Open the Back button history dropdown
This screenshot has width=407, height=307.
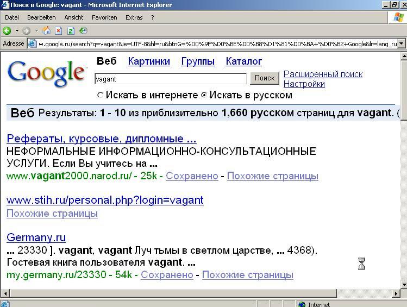[x=17, y=31]
